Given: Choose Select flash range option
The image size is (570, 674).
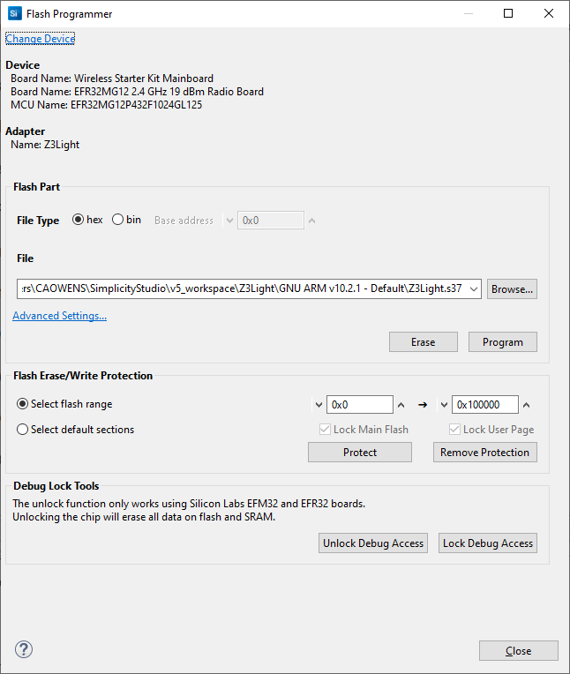Looking at the screenshot, I should [x=22, y=404].
